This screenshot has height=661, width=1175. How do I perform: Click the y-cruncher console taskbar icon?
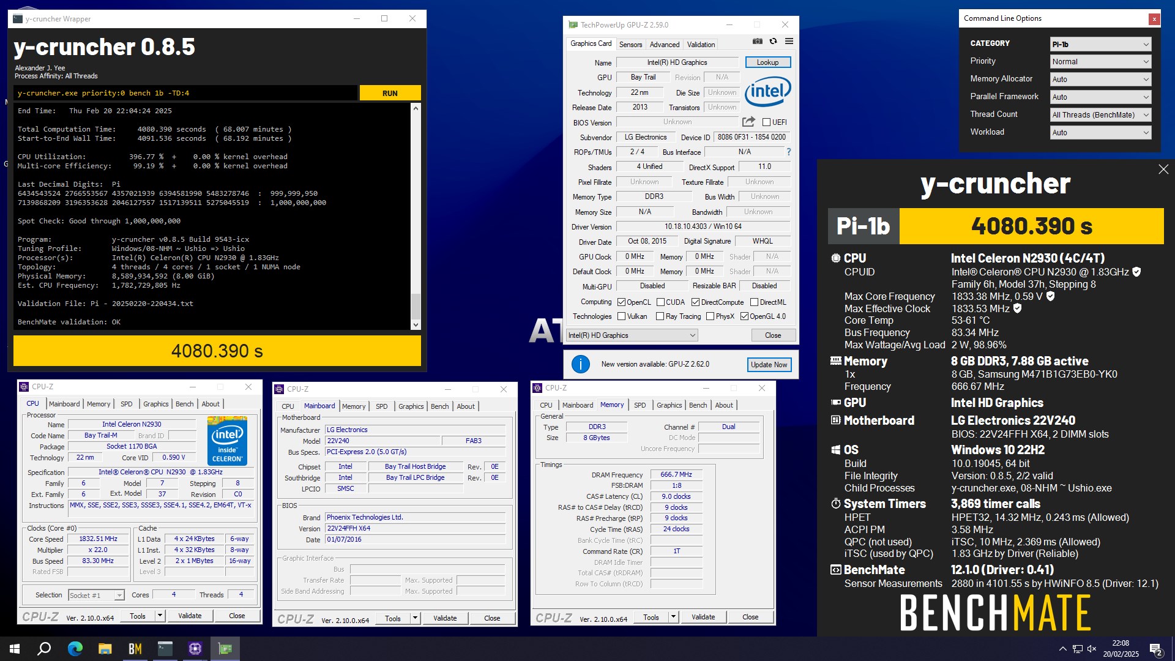165,649
